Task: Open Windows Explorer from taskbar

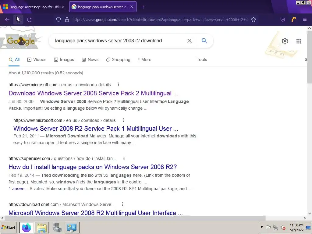Action: pos(42,227)
